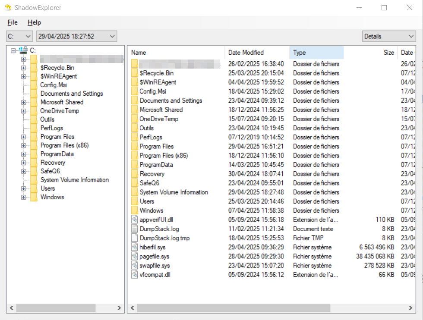Select Program Files (x86) in the tree
The height and width of the screenshot is (320, 423).
64,145
